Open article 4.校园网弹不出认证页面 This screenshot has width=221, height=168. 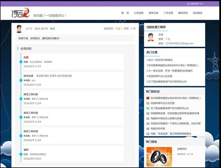(x=159, y=76)
